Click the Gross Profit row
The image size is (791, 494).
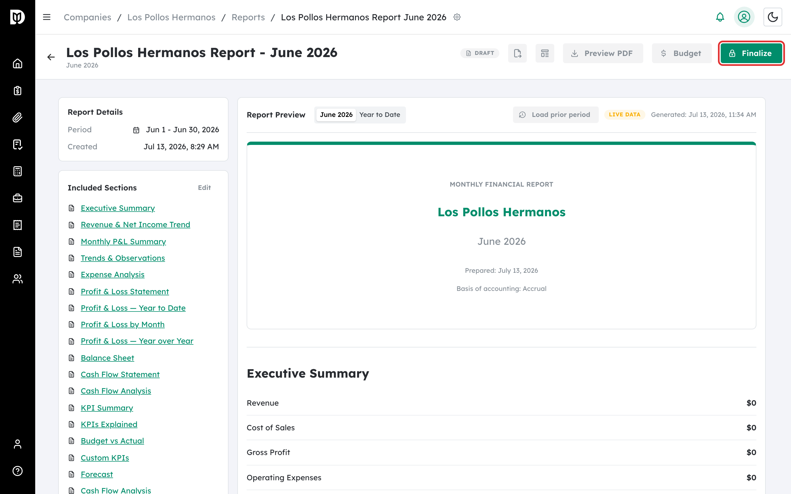coord(501,453)
